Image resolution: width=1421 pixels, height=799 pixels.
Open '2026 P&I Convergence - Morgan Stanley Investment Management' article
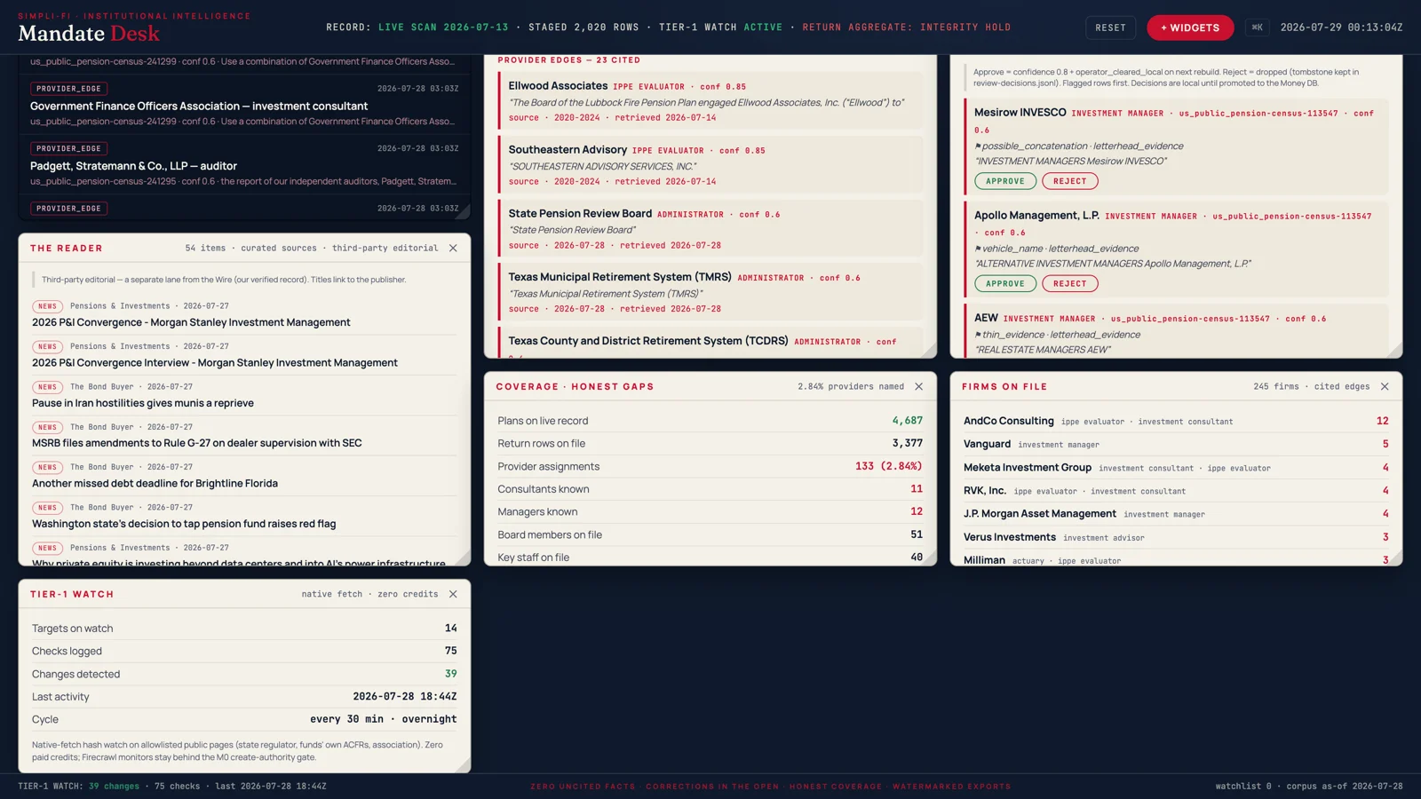pos(191,323)
